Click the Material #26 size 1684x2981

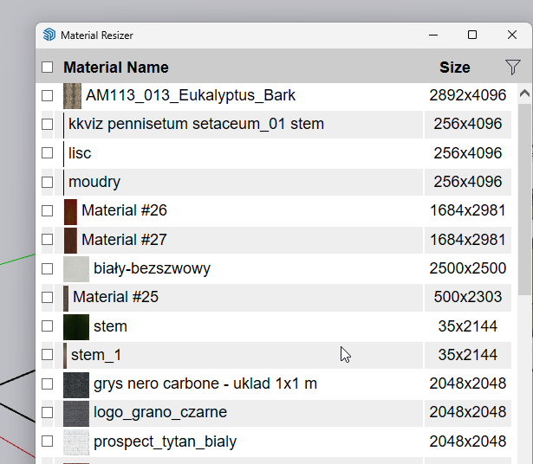pyautogui.click(x=468, y=210)
